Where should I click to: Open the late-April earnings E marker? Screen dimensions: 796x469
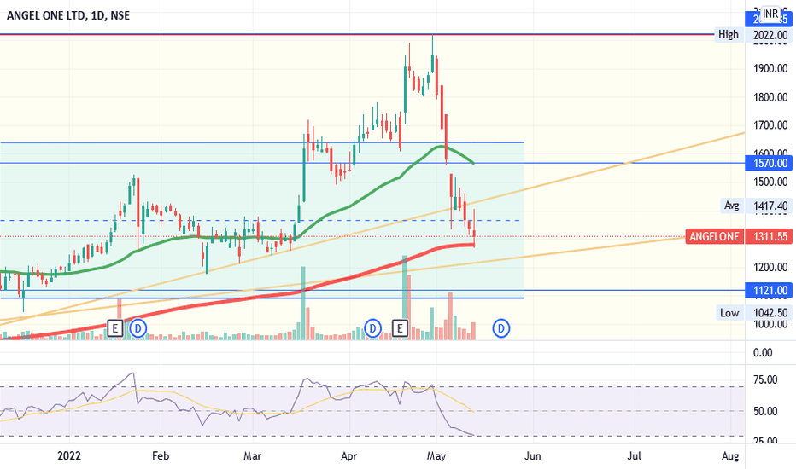[400, 328]
